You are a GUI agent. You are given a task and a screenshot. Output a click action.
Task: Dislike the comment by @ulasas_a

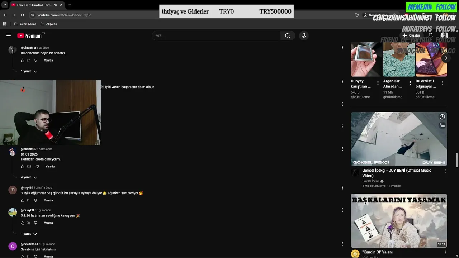36,61
